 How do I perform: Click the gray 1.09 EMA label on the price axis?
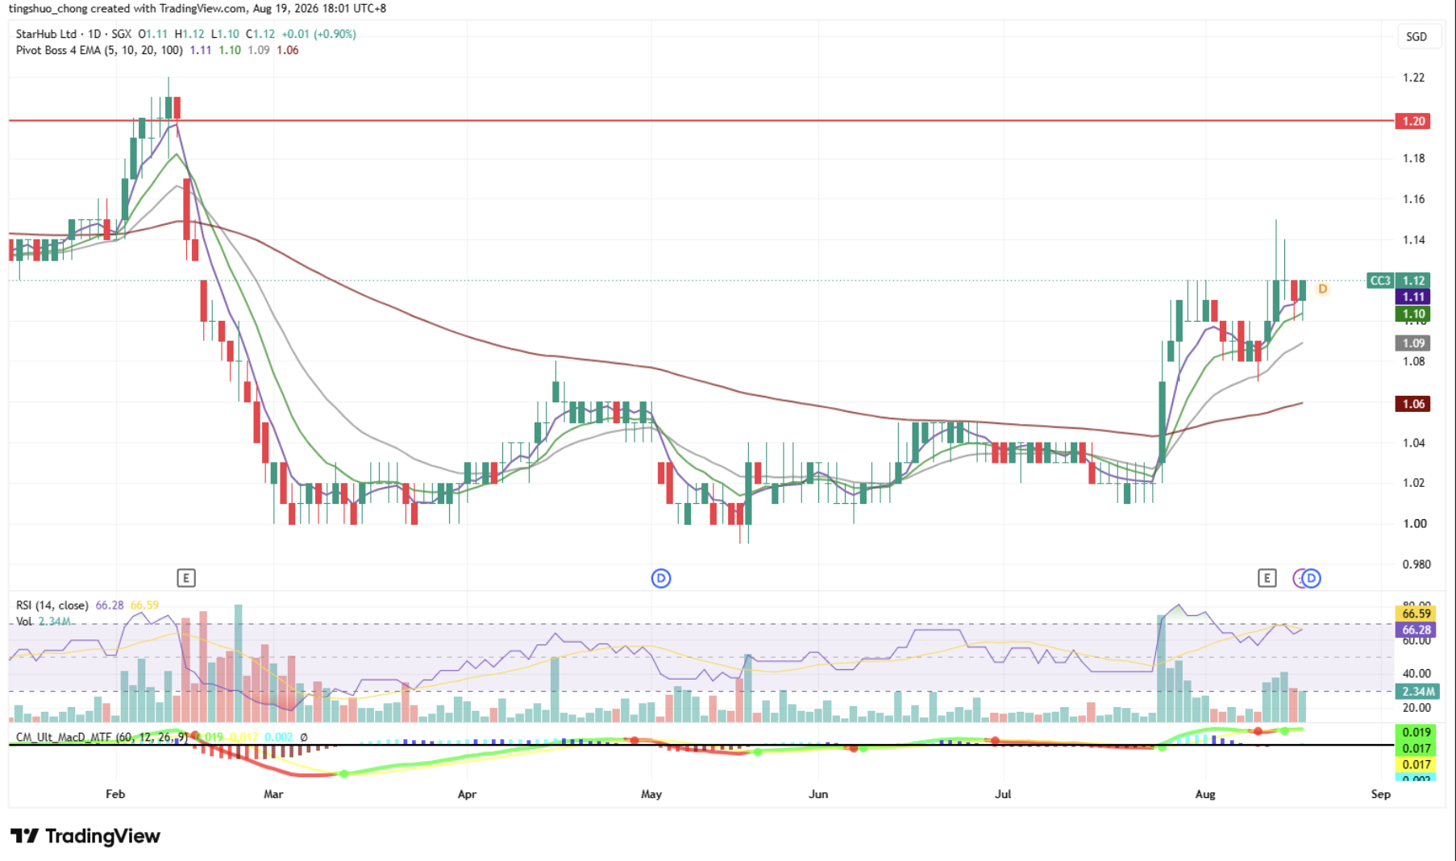[1413, 343]
